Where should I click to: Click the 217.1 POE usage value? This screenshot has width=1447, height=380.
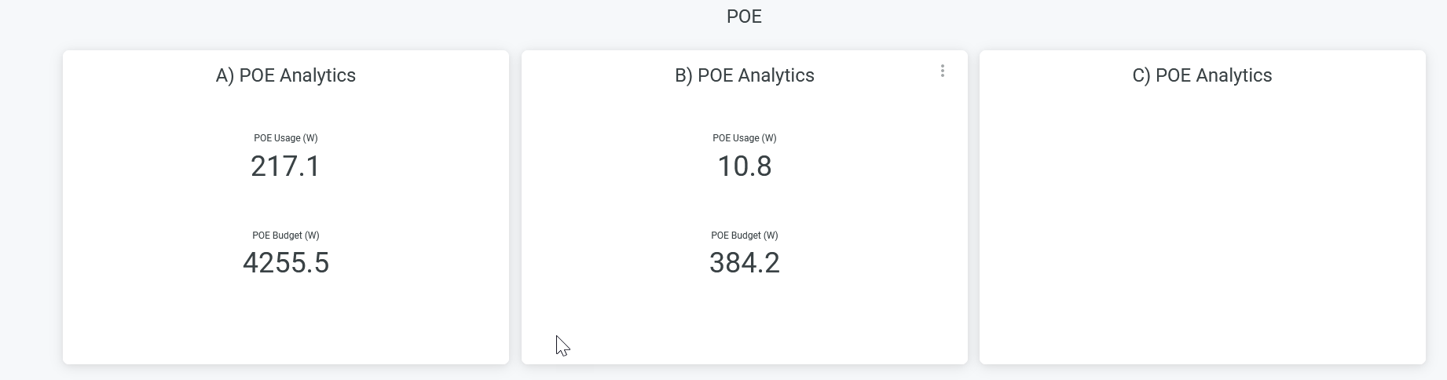(x=286, y=166)
